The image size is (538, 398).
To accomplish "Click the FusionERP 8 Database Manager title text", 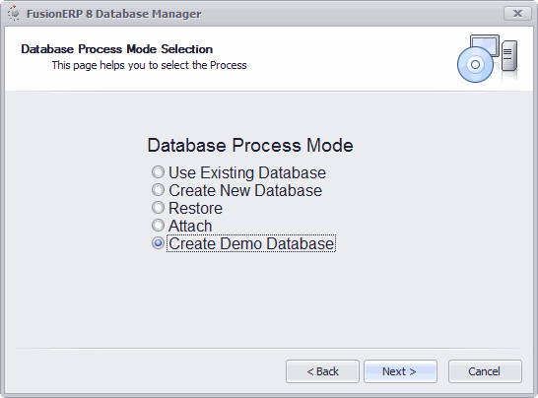I will (114, 14).
